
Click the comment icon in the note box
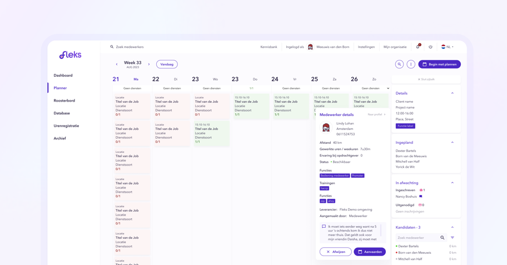point(324,227)
